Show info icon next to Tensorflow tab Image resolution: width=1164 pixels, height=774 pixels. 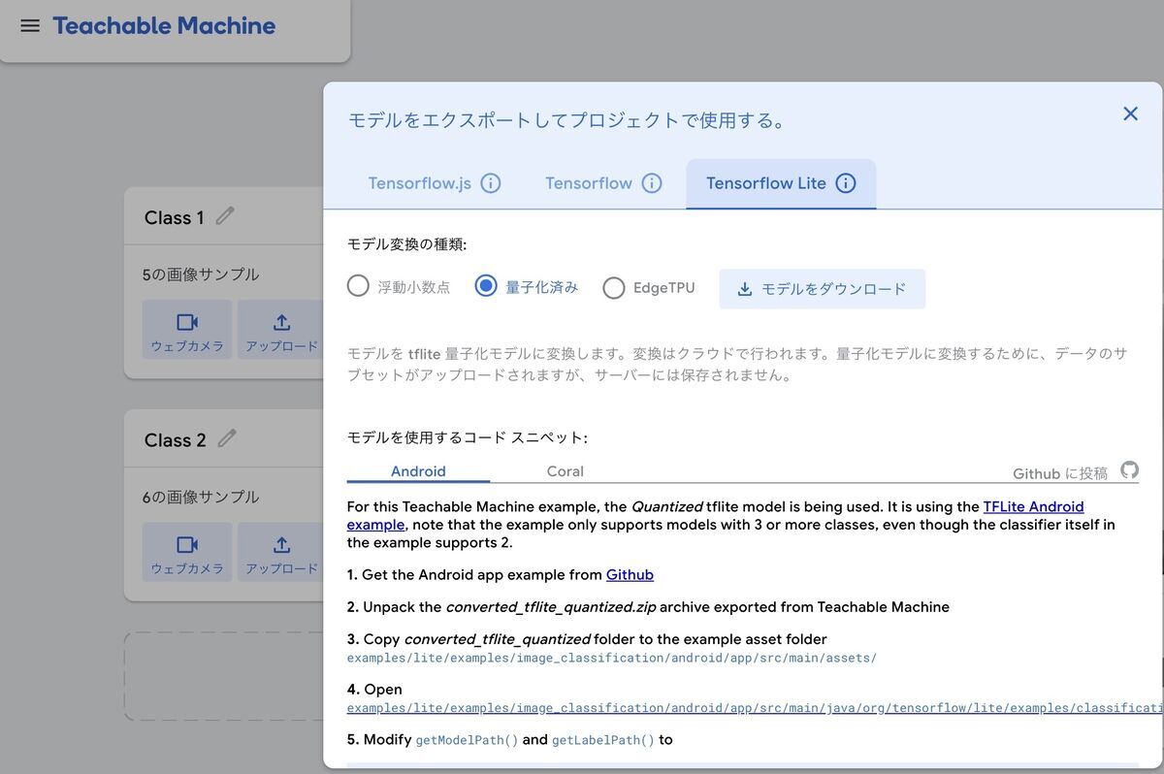click(652, 183)
